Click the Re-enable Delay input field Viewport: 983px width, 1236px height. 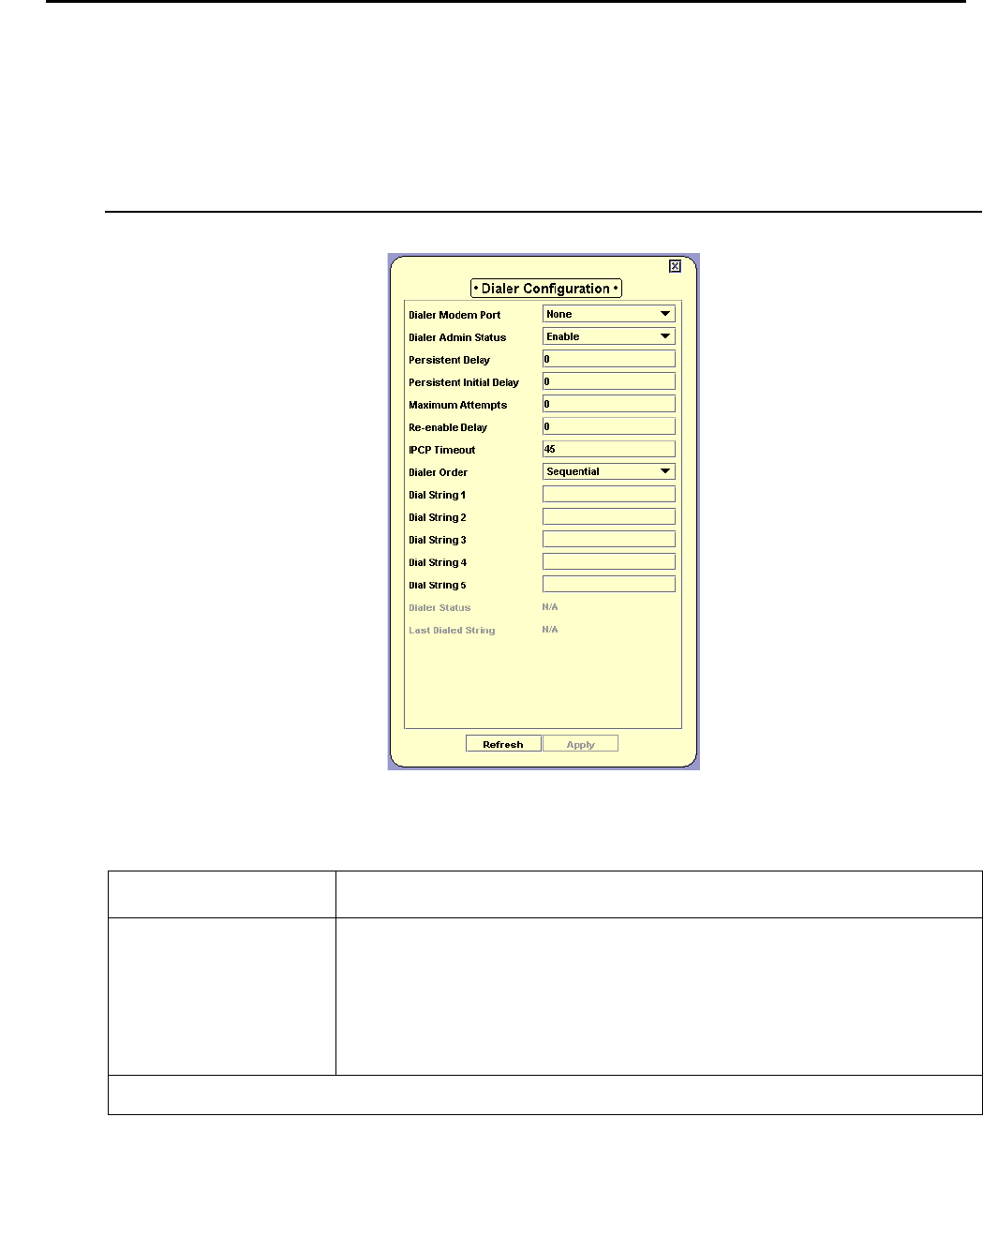pyautogui.click(x=609, y=426)
